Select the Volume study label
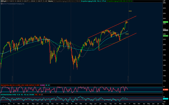 (50, 1)
